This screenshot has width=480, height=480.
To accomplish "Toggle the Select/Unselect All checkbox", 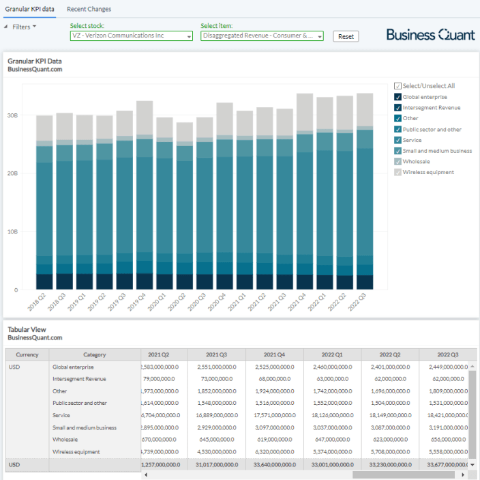I will coord(398,86).
